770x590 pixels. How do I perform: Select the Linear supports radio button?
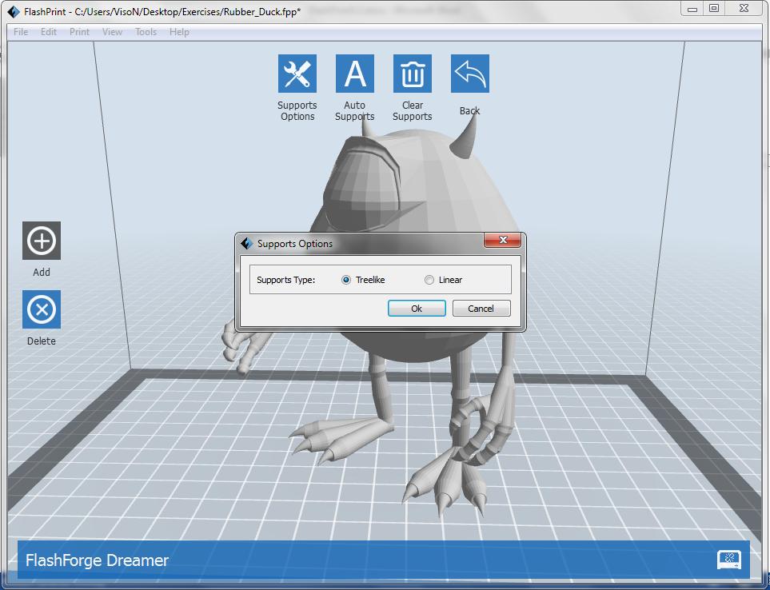429,280
